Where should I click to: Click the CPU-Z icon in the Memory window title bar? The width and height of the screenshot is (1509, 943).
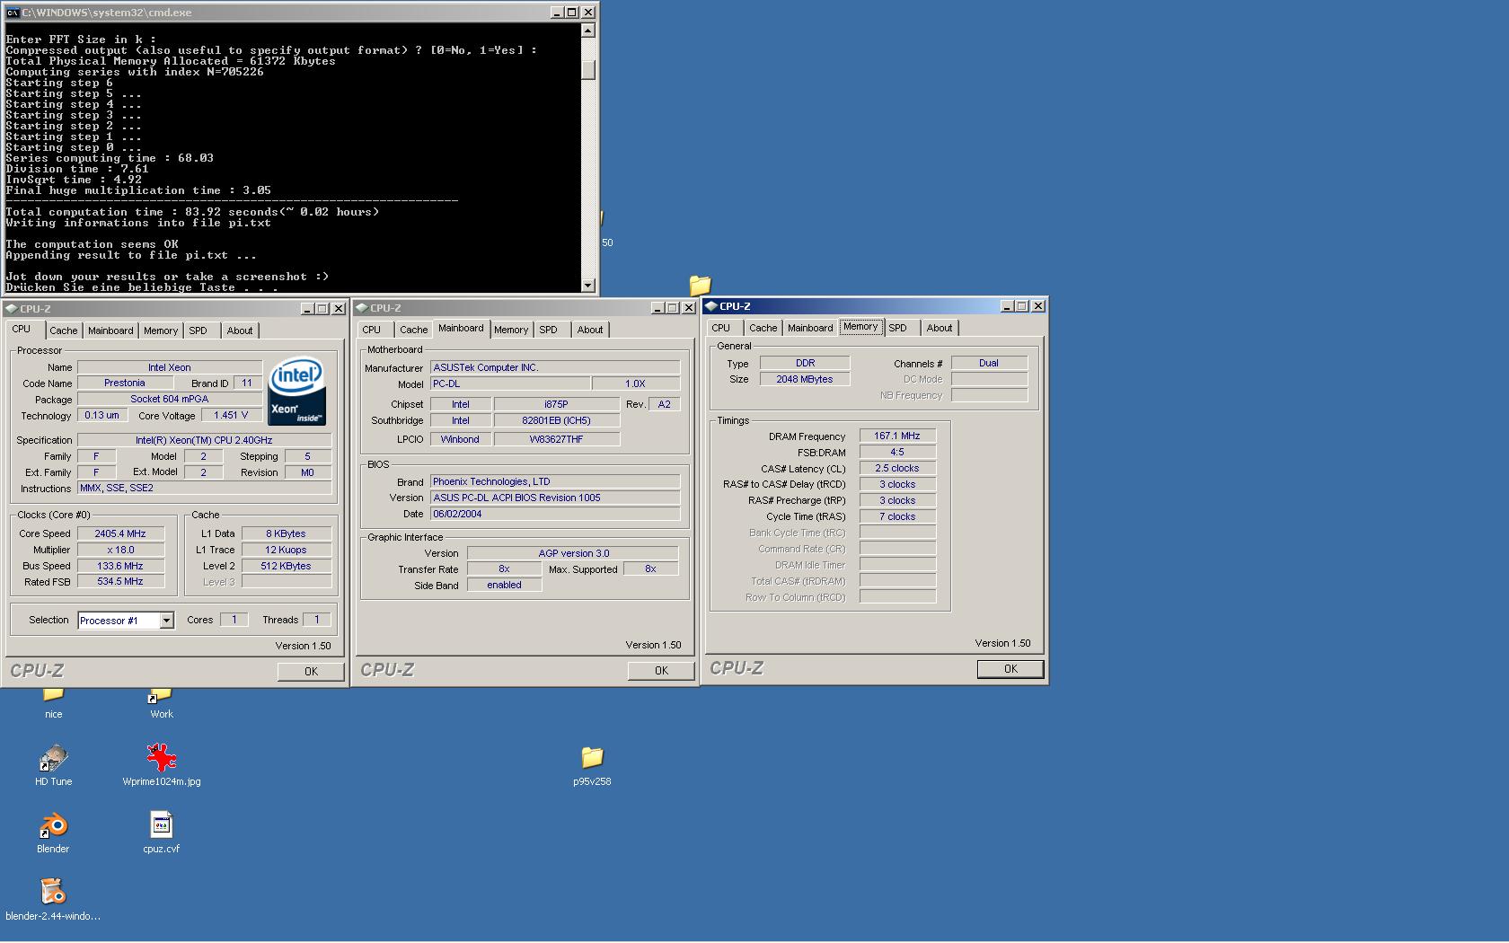711,306
